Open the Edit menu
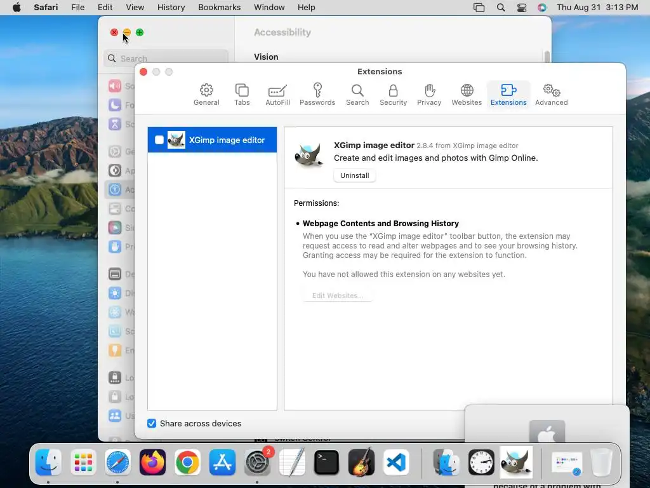The image size is (650, 488). coord(105,8)
